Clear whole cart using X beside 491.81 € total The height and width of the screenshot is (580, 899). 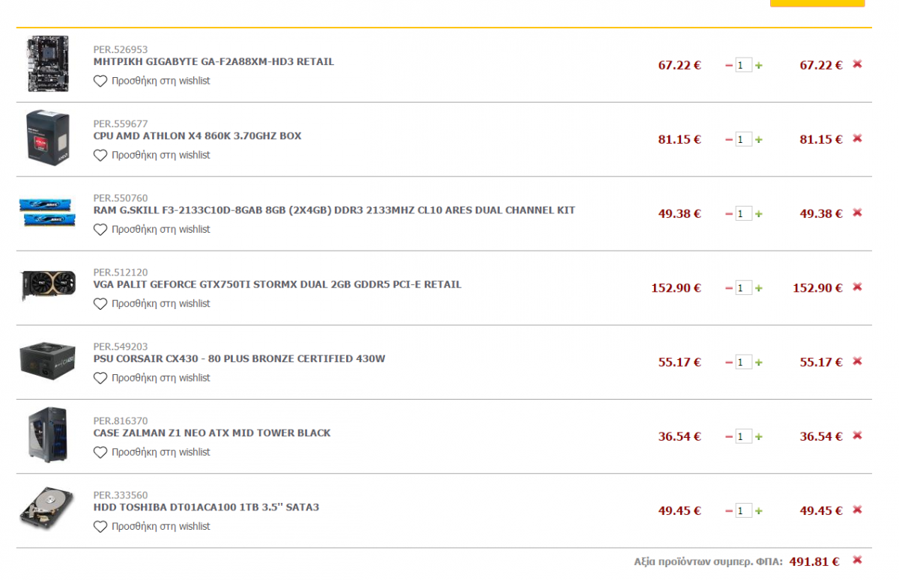pyautogui.click(x=857, y=560)
